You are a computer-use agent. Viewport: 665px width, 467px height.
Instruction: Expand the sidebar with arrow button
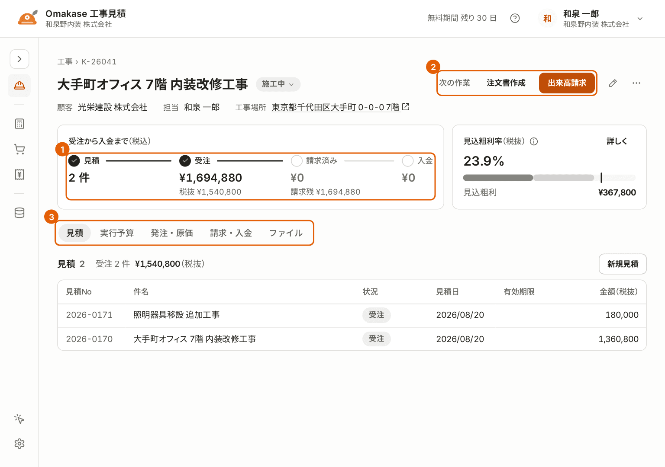[x=19, y=59]
